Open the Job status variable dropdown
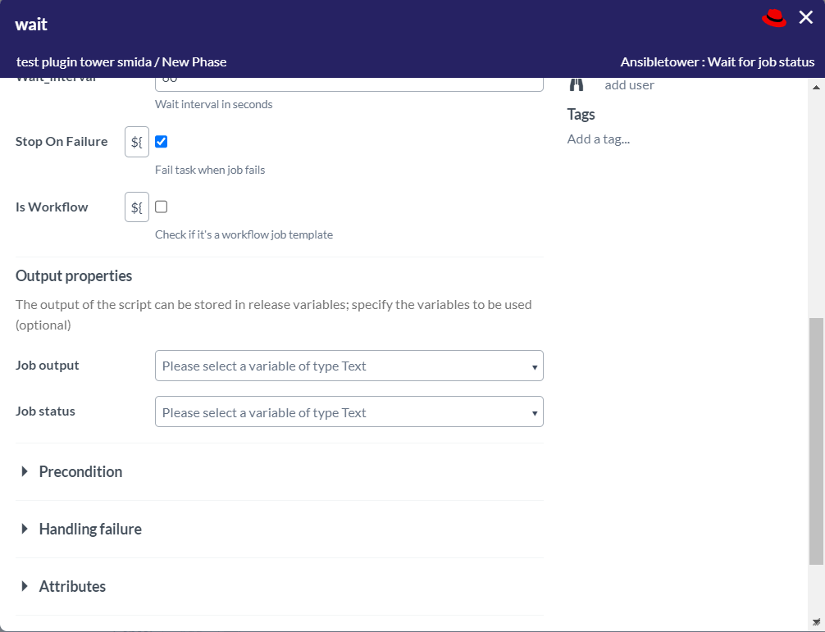The image size is (825, 632). pyautogui.click(x=349, y=412)
